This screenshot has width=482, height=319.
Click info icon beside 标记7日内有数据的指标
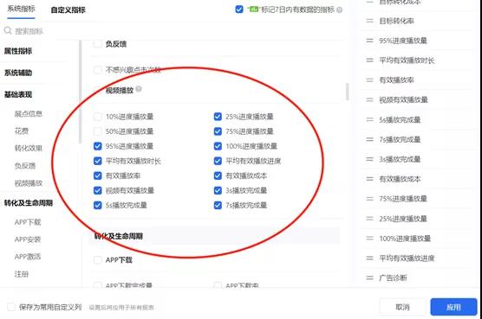click(339, 10)
